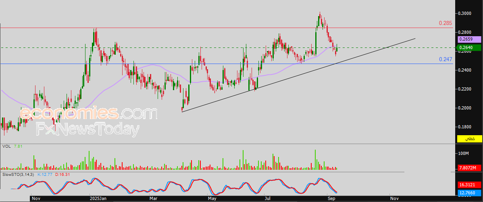
Task: Click the 0.1800 price axis label
Action: (x=465, y=127)
